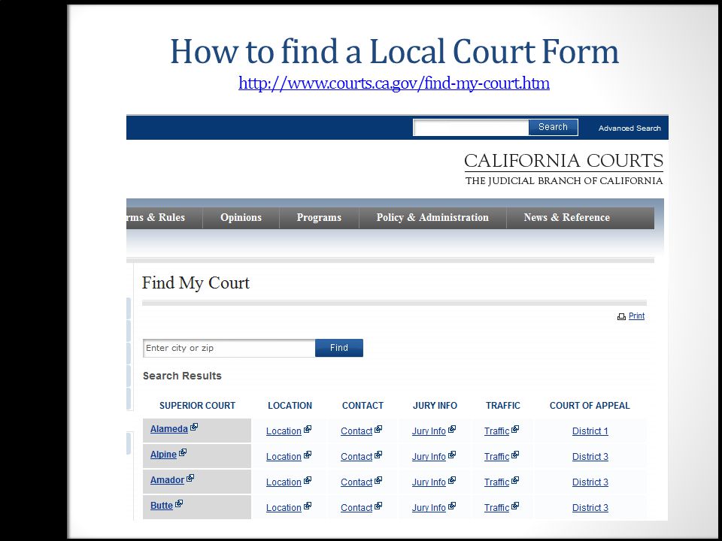722x541 pixels.
Task: Open District 3 link for Alpine
Action: 590,457
